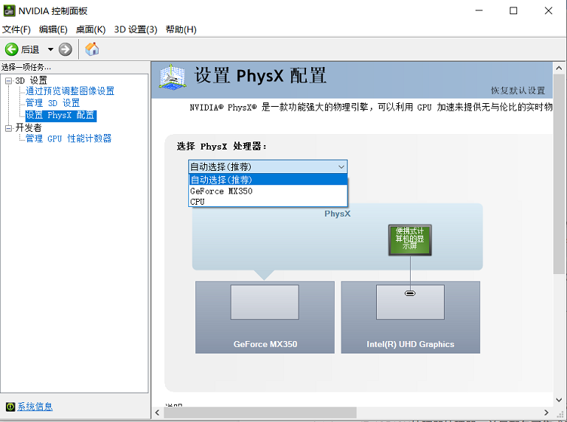Click the system information icon
The image size is (567, 422).
10,407
